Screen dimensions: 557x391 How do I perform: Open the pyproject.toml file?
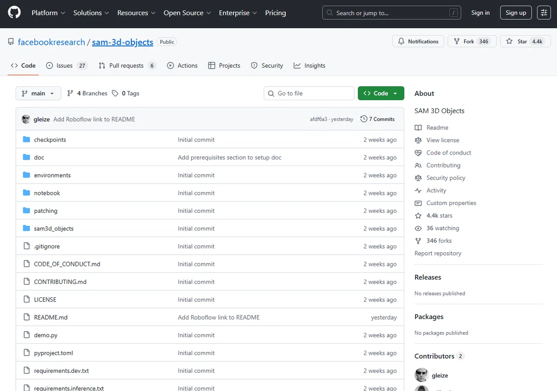point(53,353)
